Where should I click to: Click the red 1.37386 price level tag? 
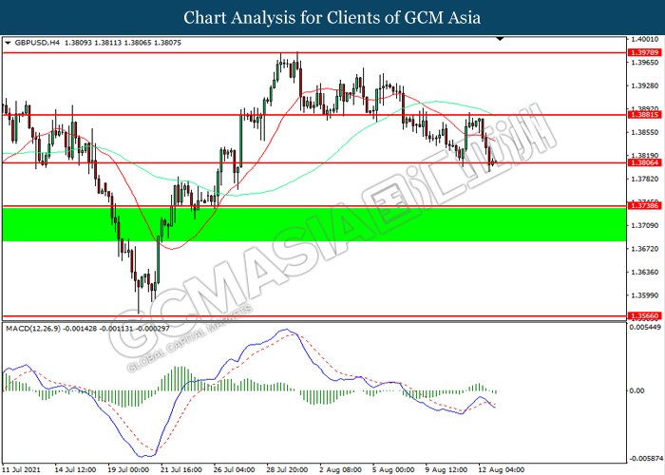click(x=645, y=206)
